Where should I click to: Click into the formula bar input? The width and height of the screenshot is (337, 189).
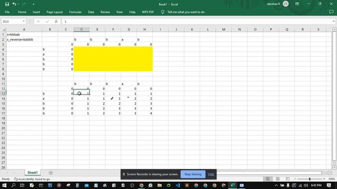click(x=196, y=22)
